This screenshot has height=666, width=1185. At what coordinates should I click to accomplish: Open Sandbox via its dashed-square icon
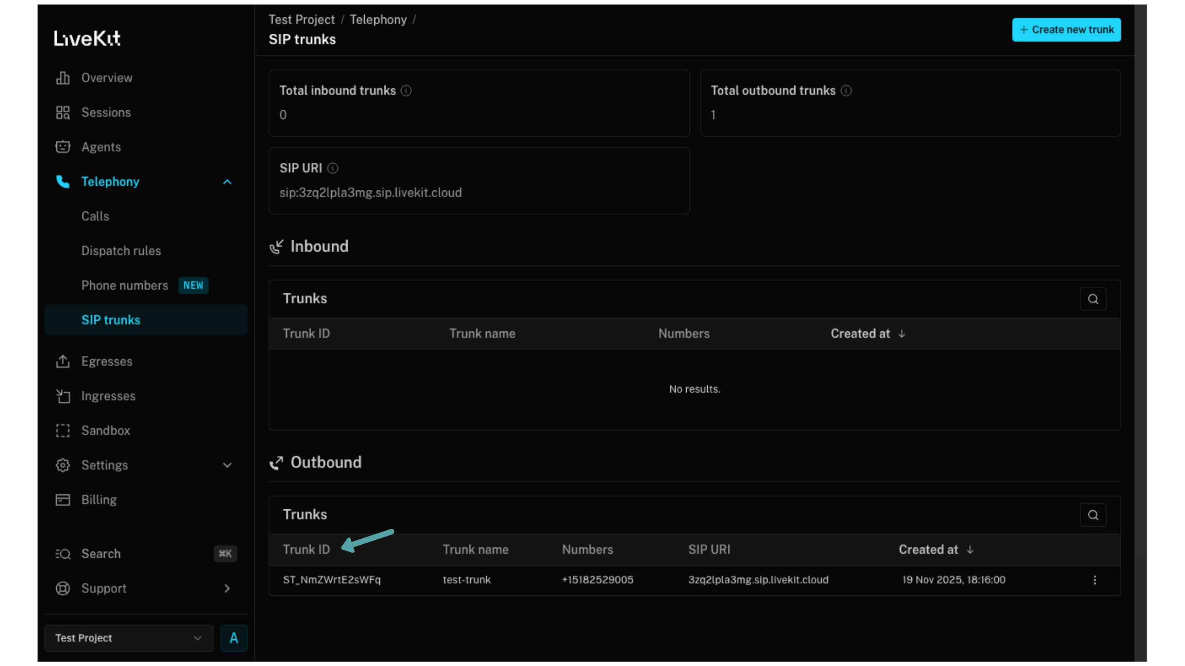coord(63,431)
